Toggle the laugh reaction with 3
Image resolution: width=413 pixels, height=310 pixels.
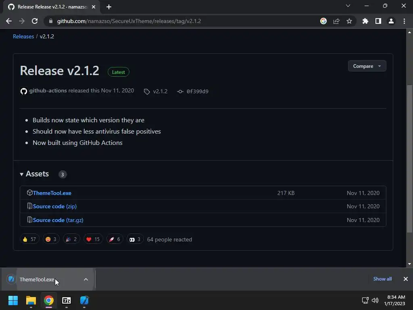coord(51,239)
